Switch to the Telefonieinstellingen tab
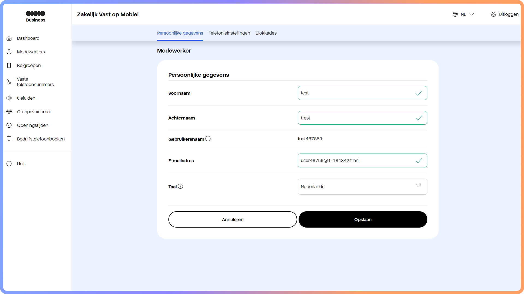The height and width of the screenshot is (294, 524). [x=229, y=33]
